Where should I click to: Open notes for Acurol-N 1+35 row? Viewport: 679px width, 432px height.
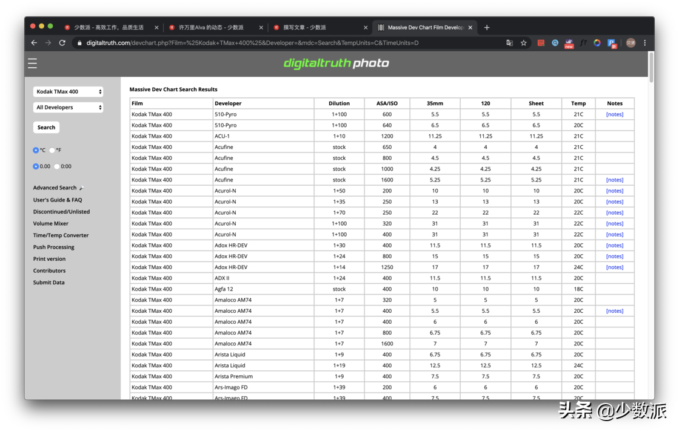[615, 201]
